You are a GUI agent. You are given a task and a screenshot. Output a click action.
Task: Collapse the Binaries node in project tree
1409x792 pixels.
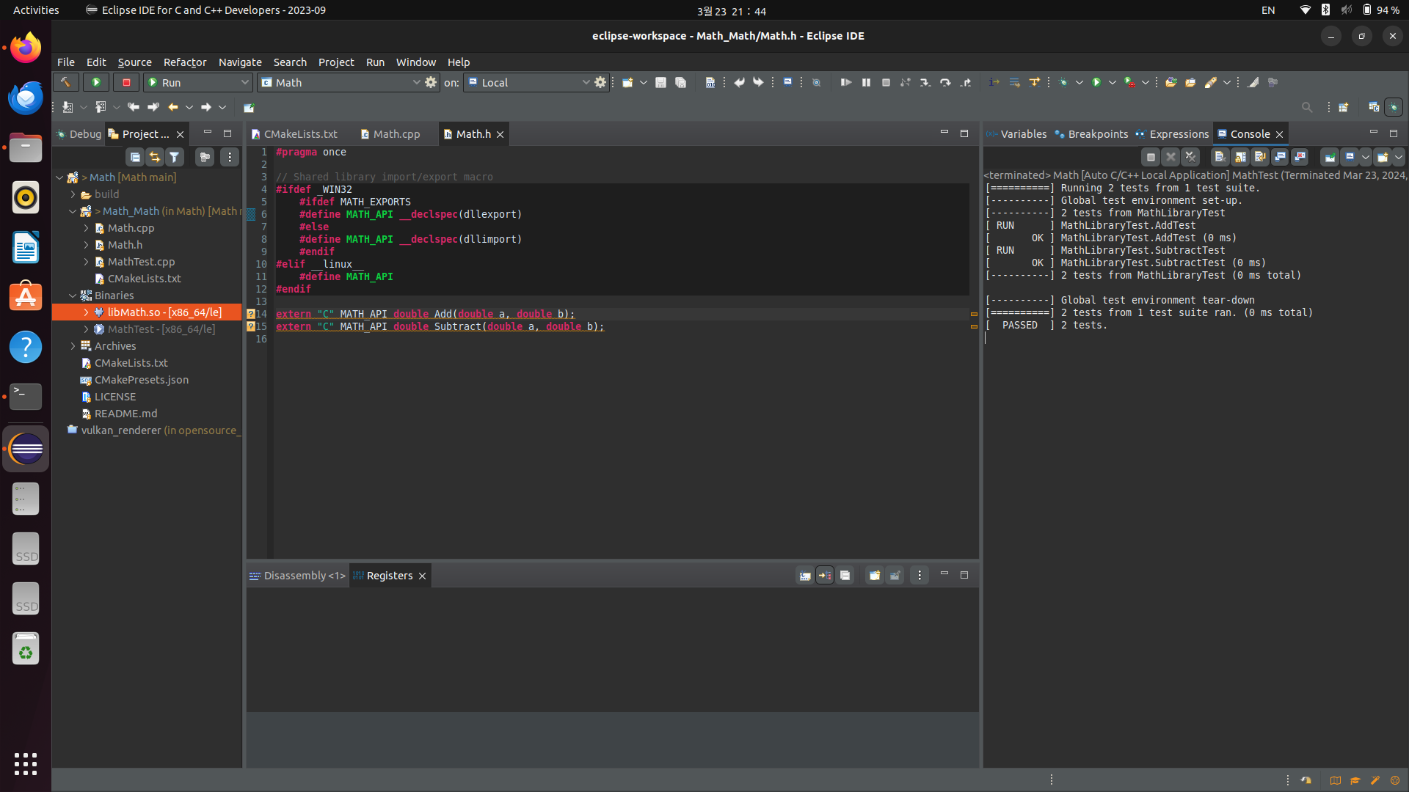click(73, 296)
